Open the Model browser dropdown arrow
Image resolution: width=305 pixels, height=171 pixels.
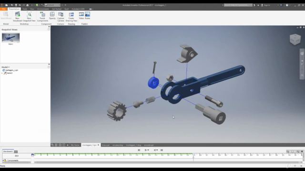pyautogui.click(x=9, y=67)
